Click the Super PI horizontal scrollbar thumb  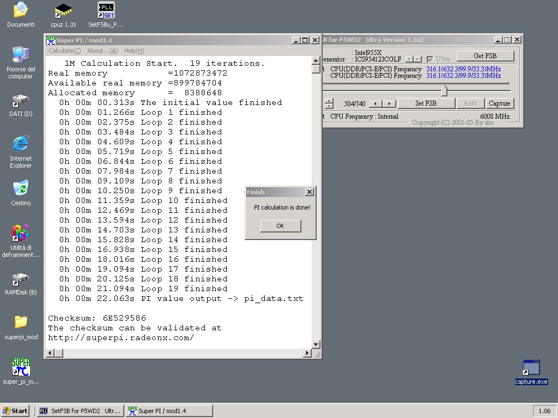pyautogui.click(x=59, y=353)
